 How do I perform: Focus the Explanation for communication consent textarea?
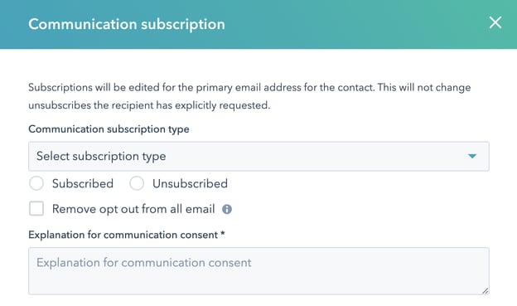pyautogui.click(x=258, y=271)
